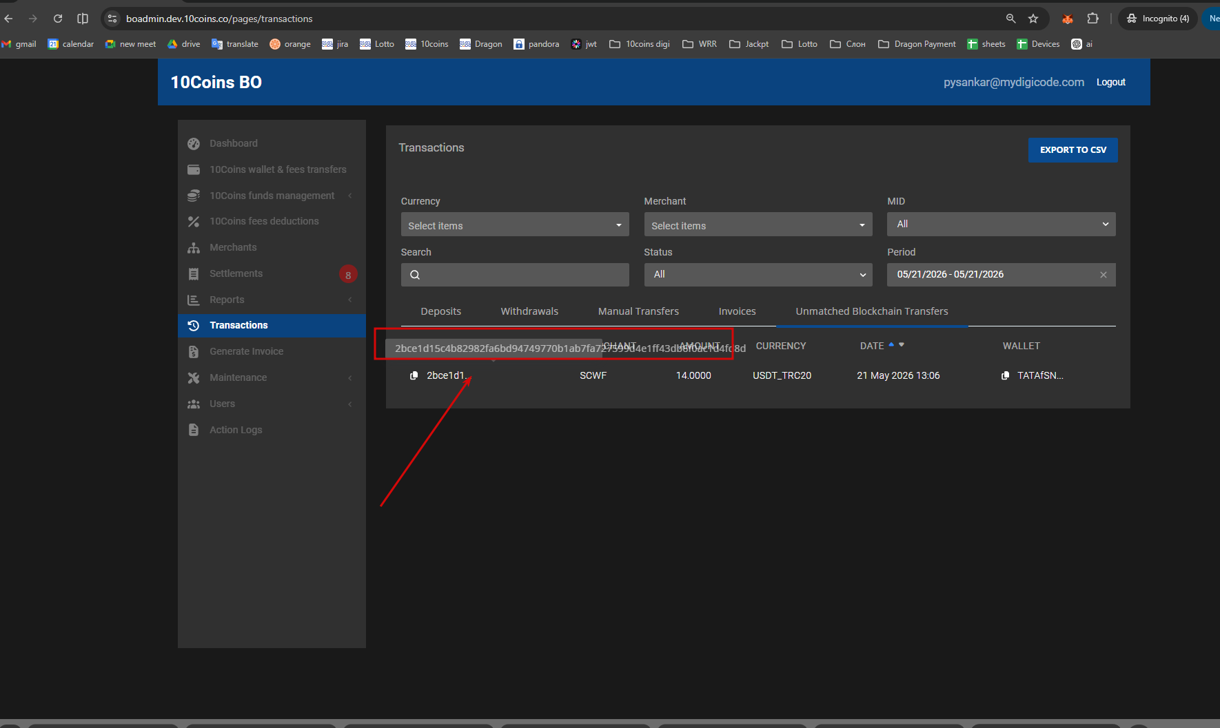
Task: Copy the TATAfSN wallet address icon
Action: tap(1006, 375)
